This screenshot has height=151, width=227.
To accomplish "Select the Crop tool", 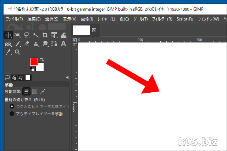I will 45,35.
